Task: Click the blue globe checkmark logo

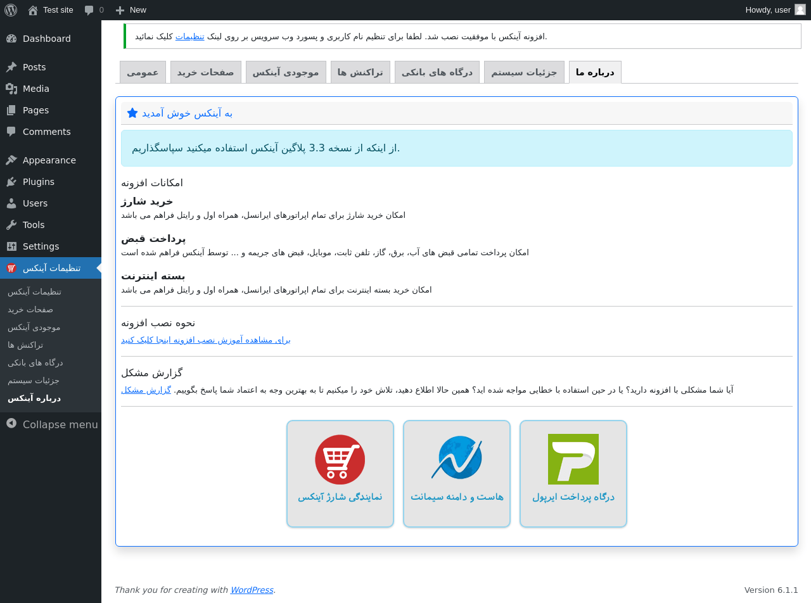Action: 457,458
